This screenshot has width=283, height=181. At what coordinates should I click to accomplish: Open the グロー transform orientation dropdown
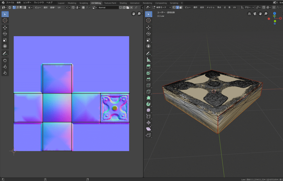pos(247,7)
